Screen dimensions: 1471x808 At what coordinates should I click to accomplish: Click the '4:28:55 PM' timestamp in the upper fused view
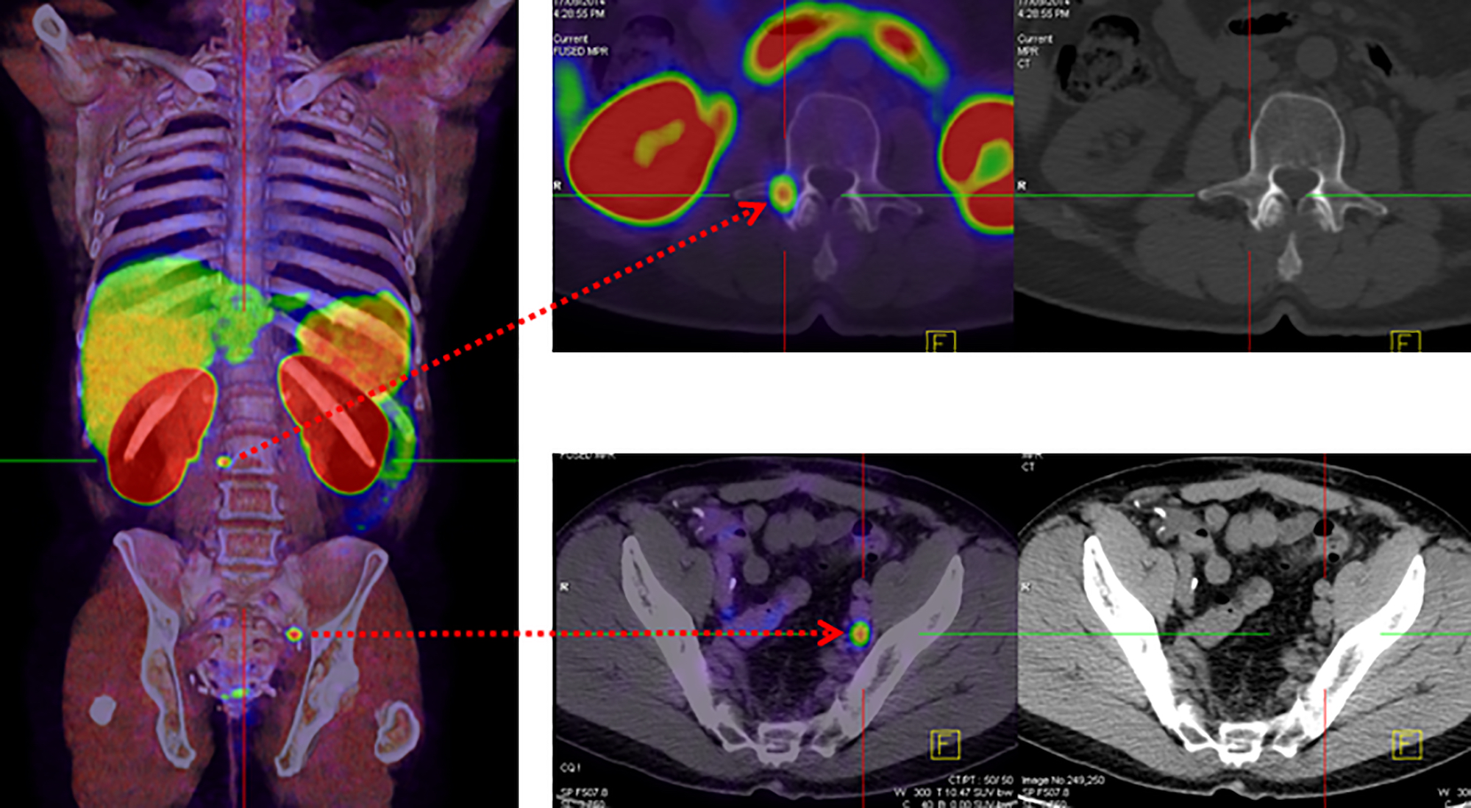click(x=579, y=14)
